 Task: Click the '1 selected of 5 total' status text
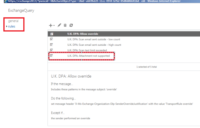point(148,67)
